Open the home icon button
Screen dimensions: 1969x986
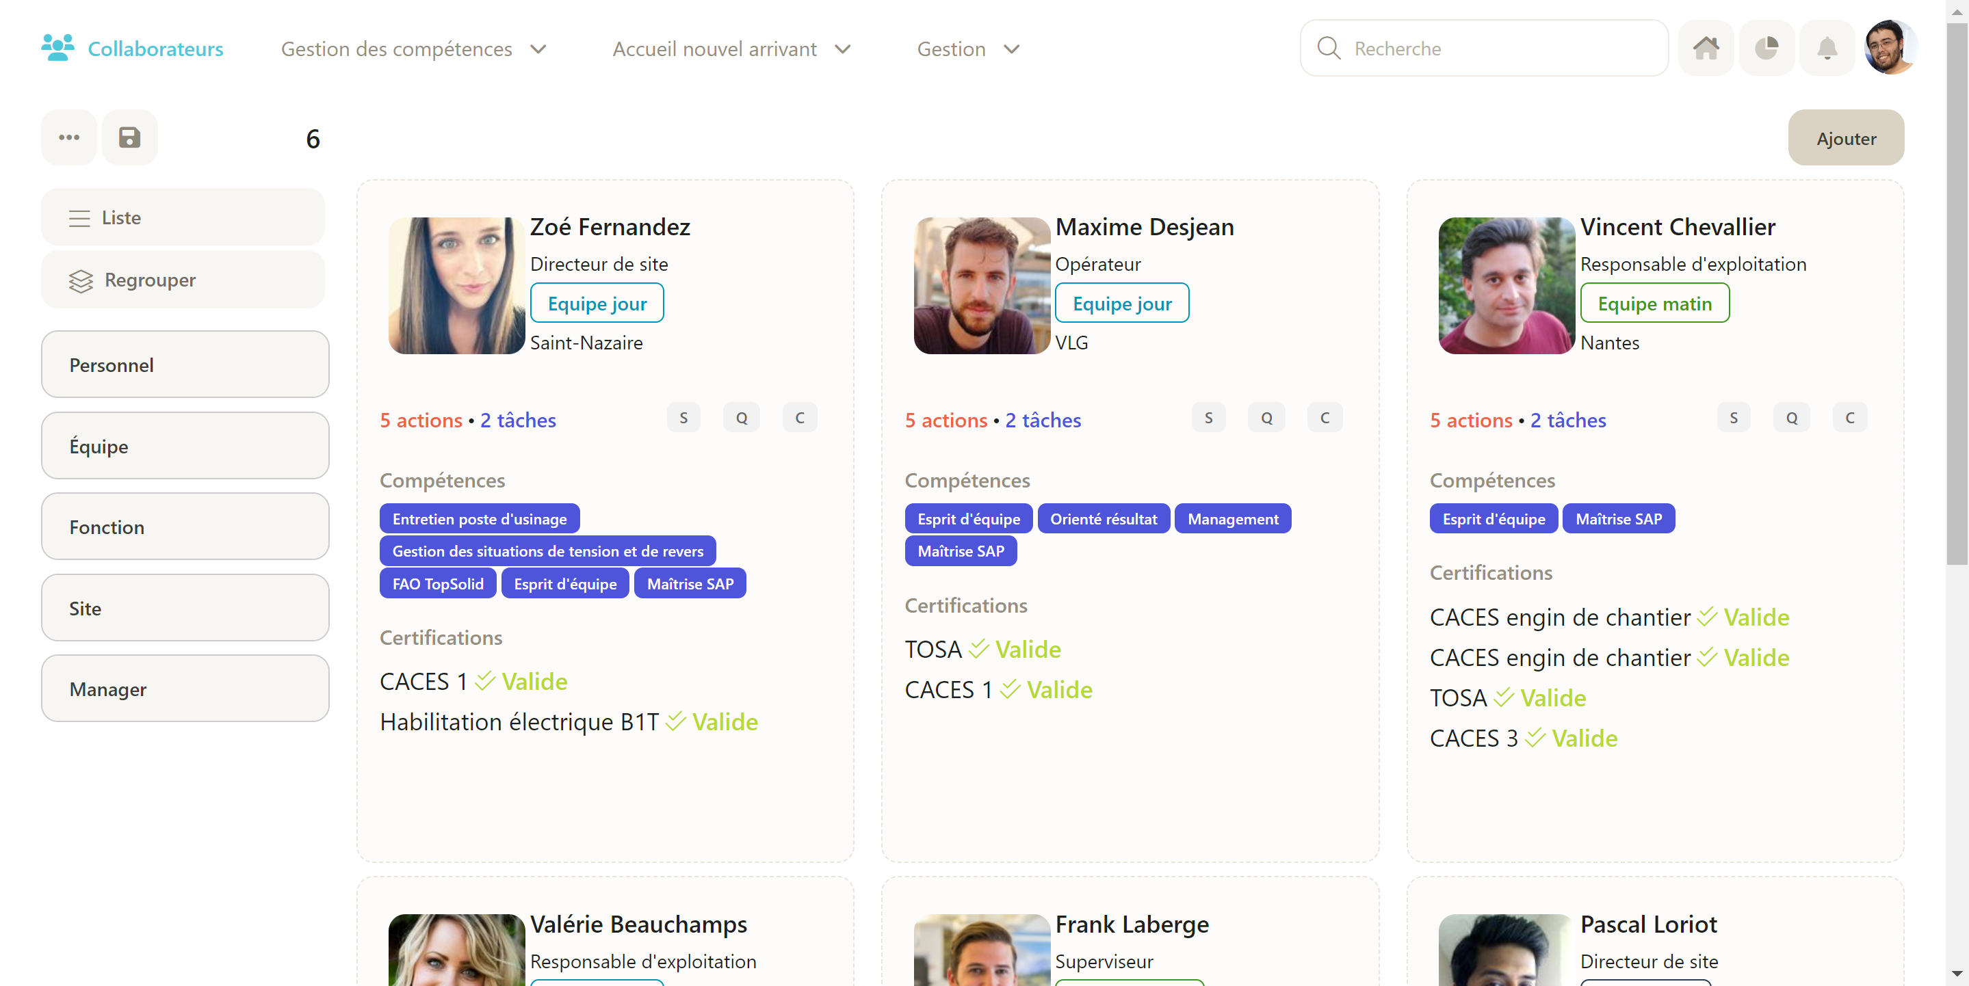coord(1706,48)
